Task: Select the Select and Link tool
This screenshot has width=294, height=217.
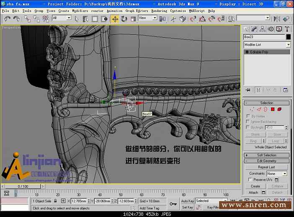Action: coord(27,19)
